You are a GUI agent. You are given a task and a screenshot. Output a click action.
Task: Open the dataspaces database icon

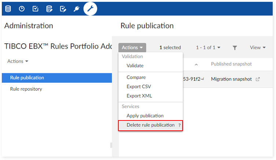[x=8, y=9]
